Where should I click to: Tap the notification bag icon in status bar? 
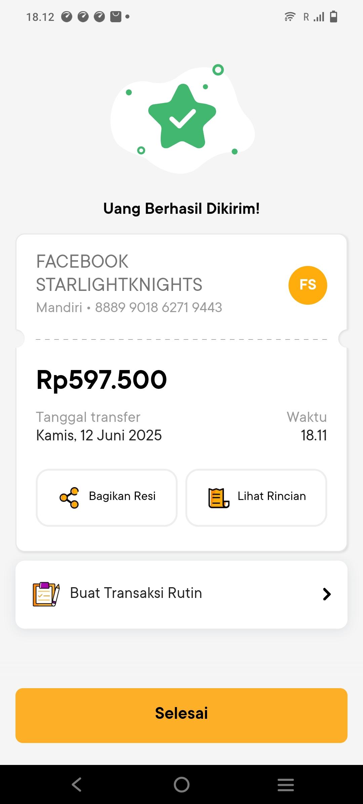click(x=116, y=16)
